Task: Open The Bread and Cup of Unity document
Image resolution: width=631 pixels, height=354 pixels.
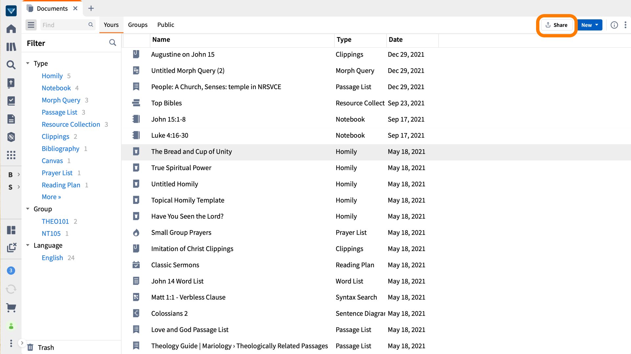Action: click(192, 151)
